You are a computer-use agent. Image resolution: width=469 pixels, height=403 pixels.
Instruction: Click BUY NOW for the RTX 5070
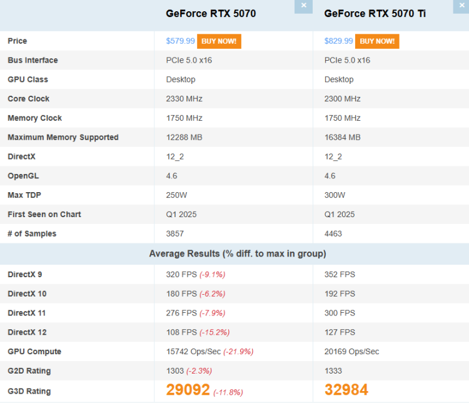click(x=219, y=41)
